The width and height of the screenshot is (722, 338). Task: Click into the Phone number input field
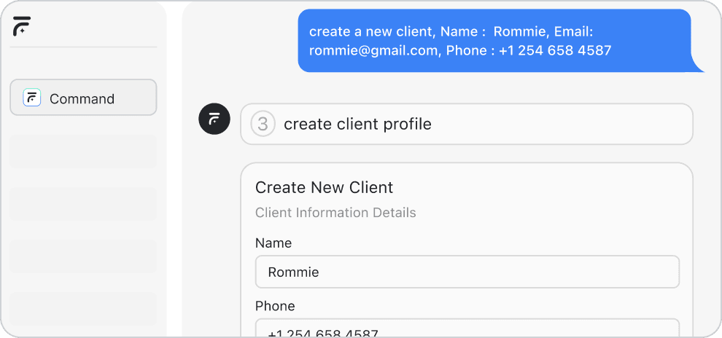coord(467,330)
